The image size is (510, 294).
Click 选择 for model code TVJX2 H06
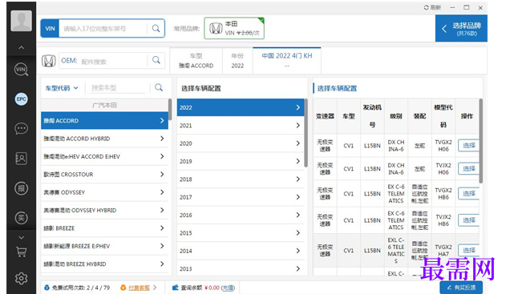(x=468, y=168)
